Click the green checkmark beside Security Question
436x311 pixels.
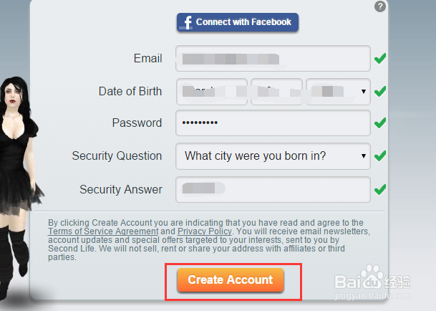pos(380,155)
